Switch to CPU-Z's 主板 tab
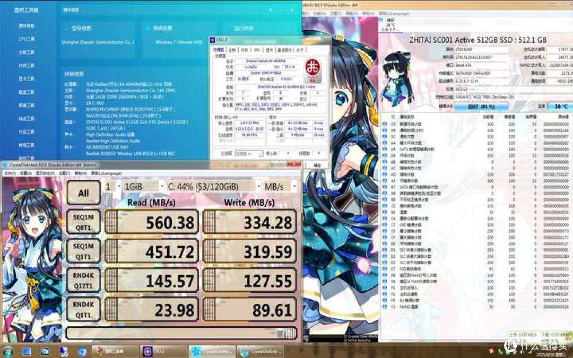 [x=232, y=50]
